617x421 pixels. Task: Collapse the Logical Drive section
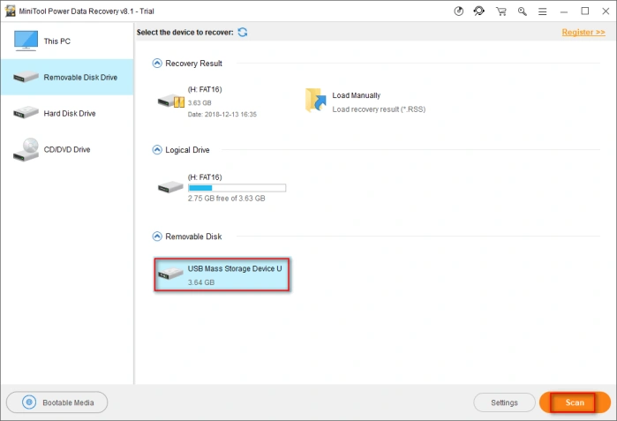157,149
